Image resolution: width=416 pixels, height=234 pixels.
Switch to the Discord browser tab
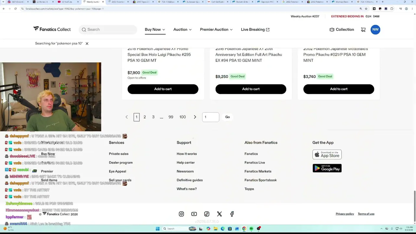(18, 2)
